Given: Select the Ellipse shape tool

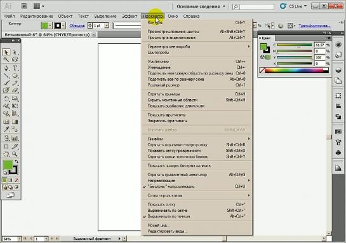Looking at the screenshot, I should pos(15,76).
